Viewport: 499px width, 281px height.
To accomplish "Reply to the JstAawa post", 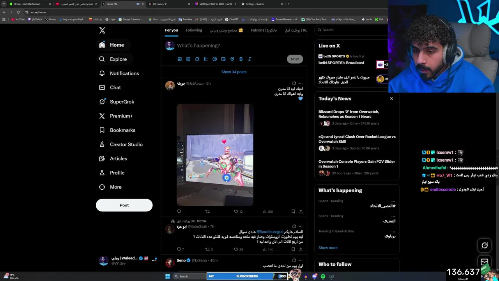I will click(x=179, y=212).
